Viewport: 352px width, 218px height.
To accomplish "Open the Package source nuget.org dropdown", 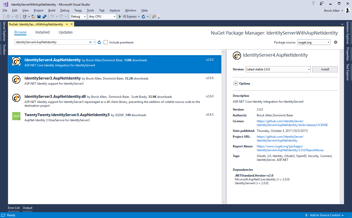I will click(x=314, y=42).
